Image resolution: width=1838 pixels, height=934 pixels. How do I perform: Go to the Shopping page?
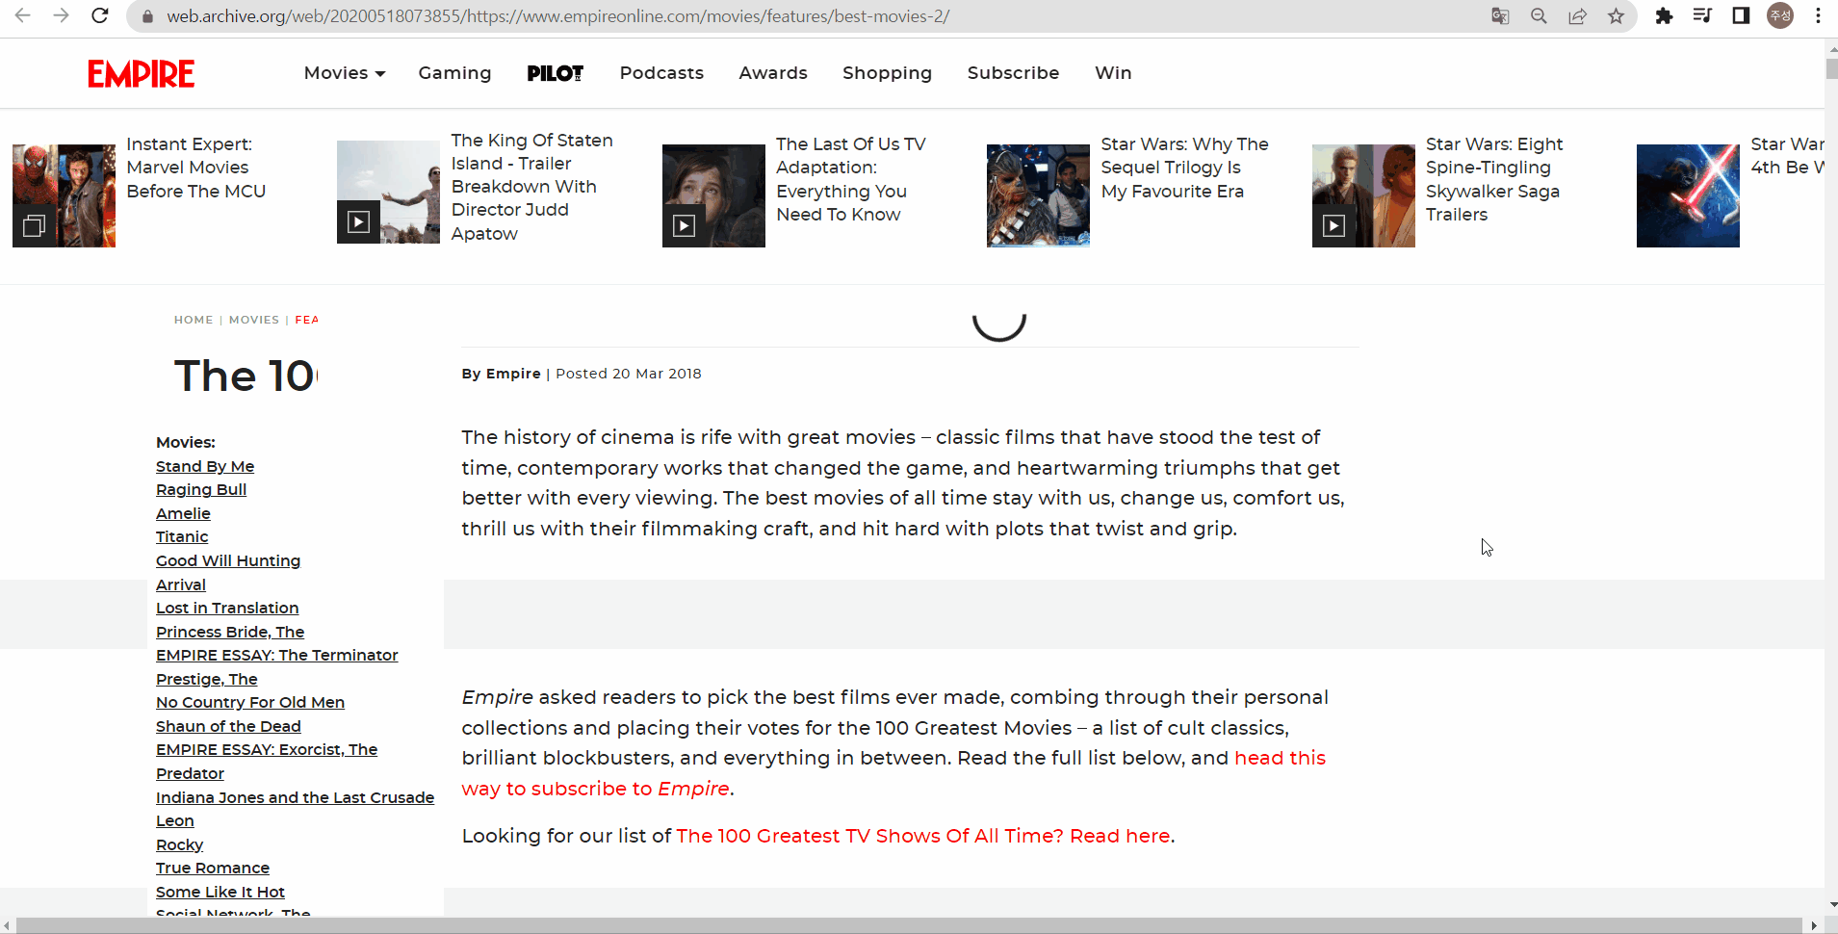(887, 73)
